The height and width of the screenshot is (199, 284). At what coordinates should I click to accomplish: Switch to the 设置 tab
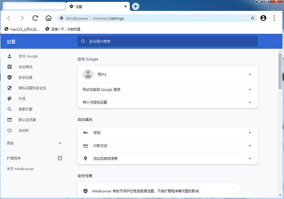[x=97, y=7]
